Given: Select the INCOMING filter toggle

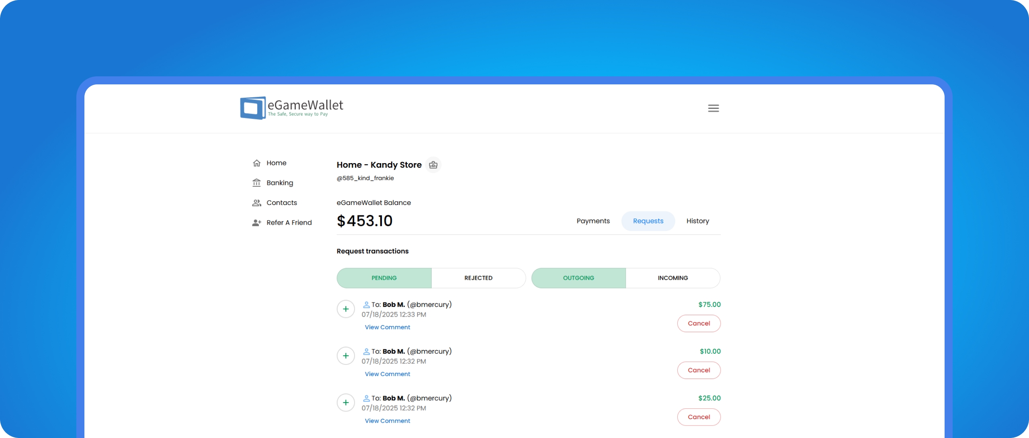Looking at the screenshot, I should click(673, 278).
